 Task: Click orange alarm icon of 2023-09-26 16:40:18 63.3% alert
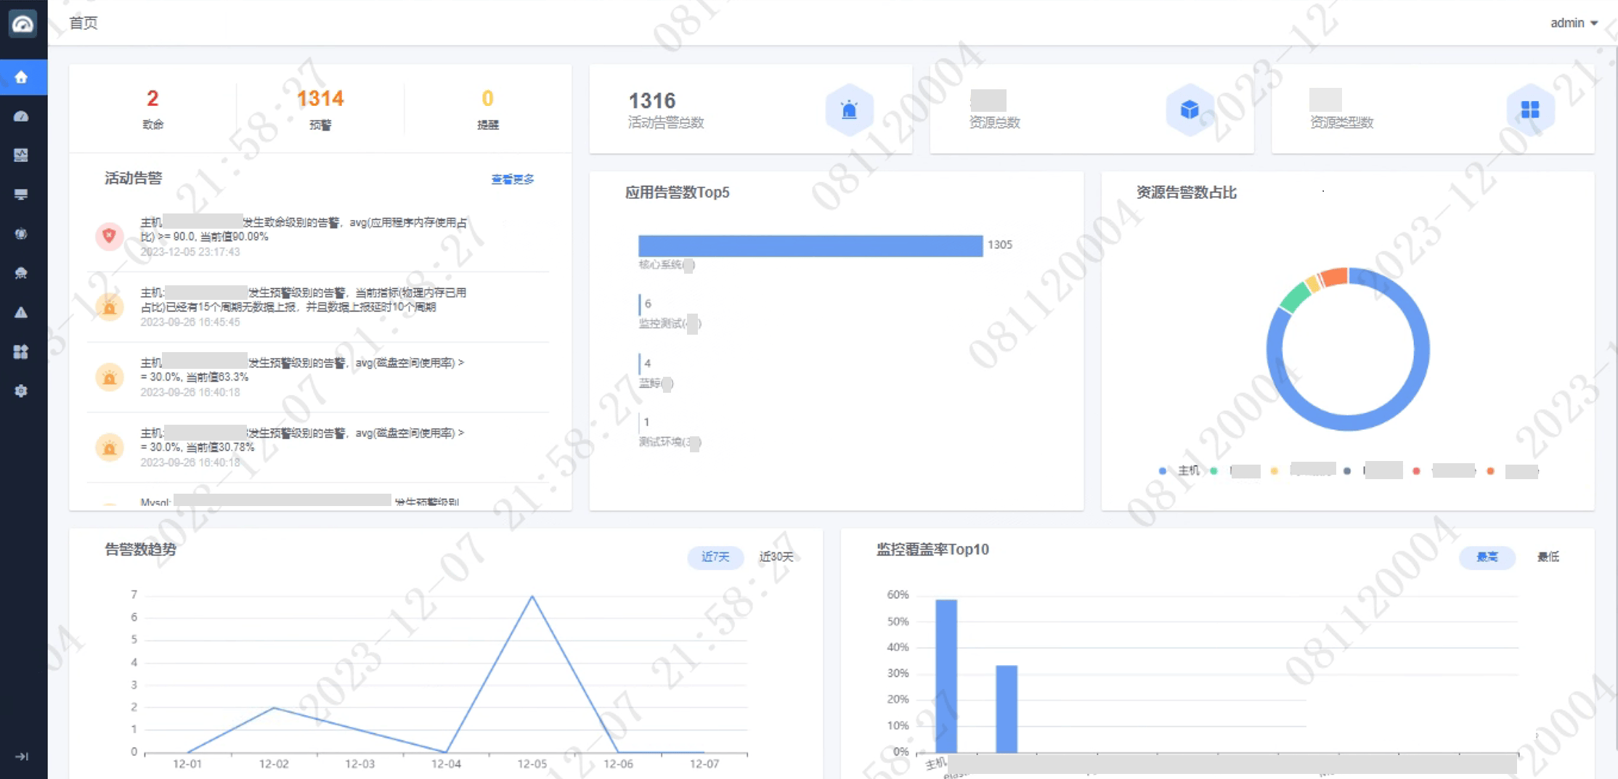[x=109, y=377]
